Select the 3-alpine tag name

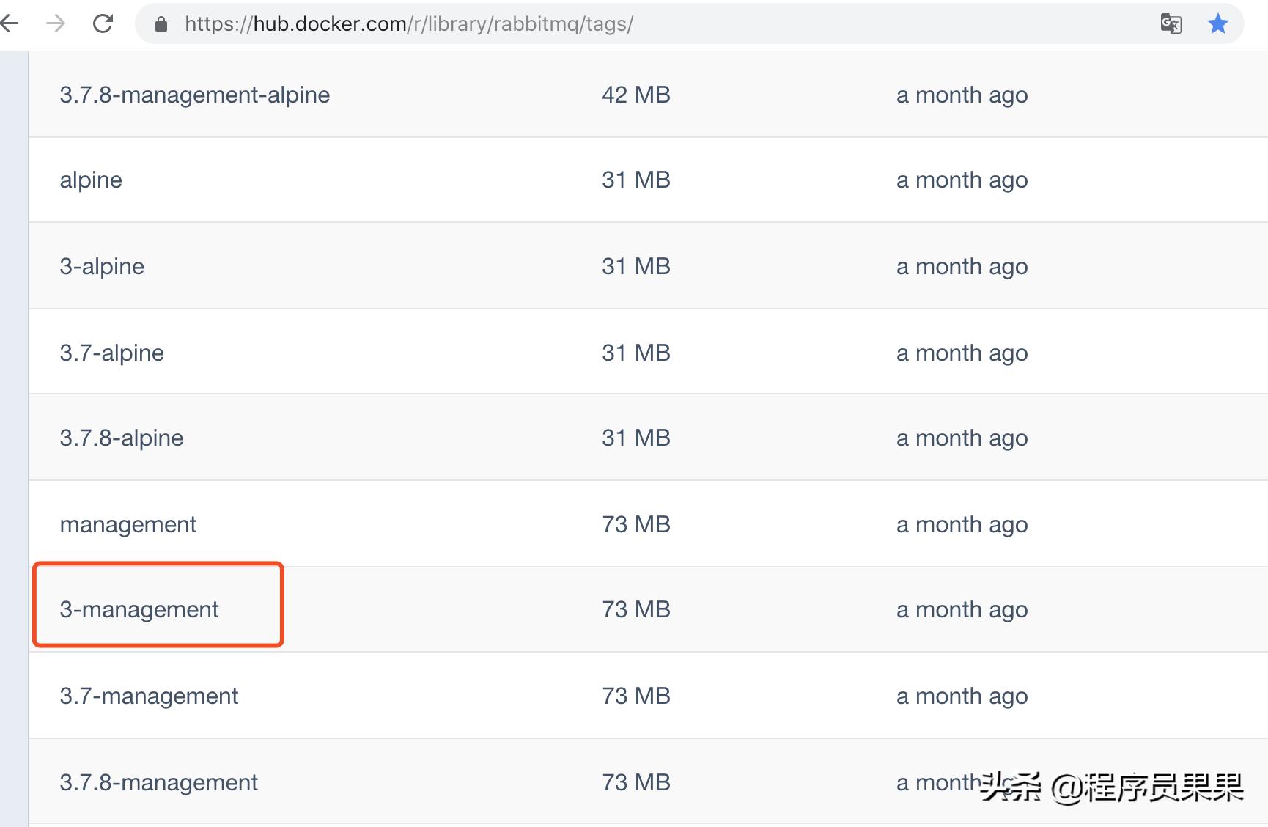pos(102,266)
